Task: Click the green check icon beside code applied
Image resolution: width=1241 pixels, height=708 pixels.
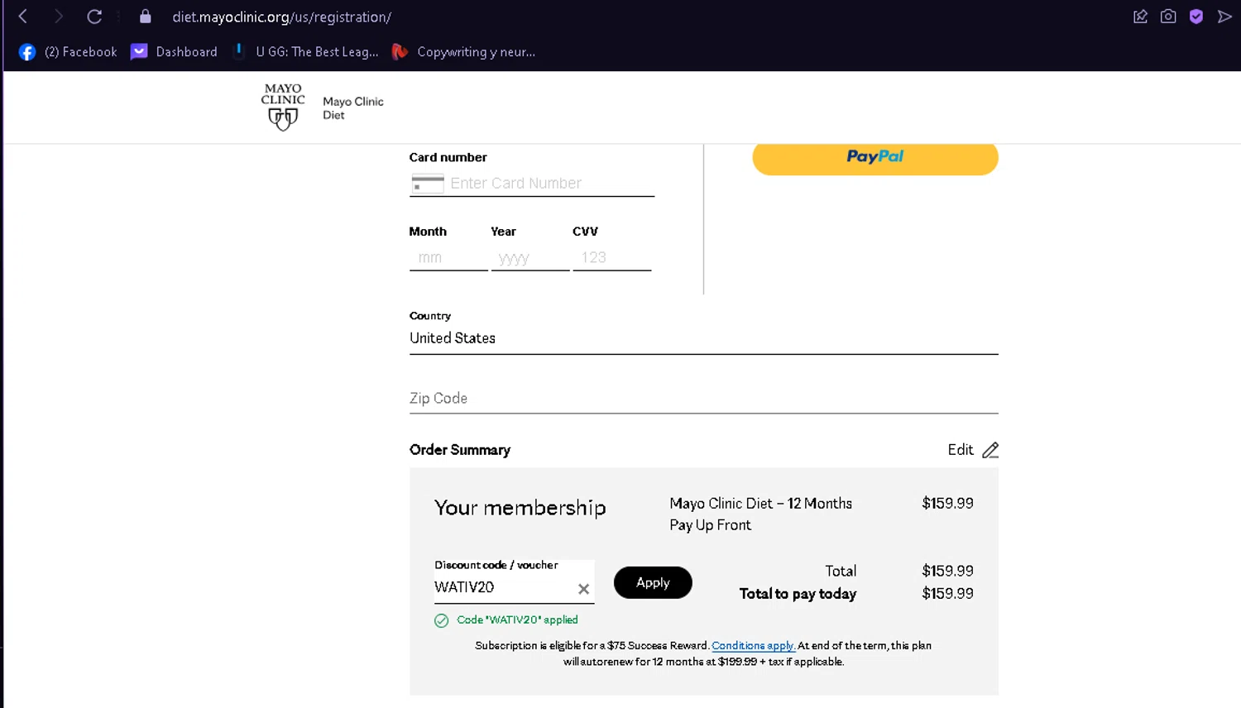Action: tap(442, 620)
